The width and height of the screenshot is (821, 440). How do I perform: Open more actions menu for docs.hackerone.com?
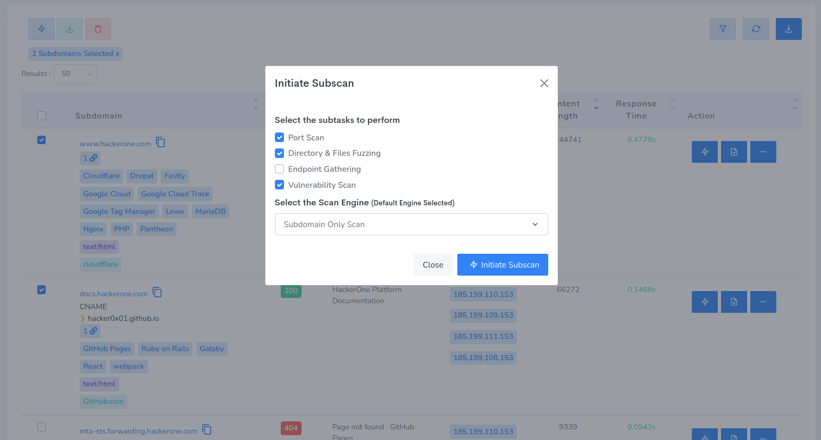[763, 302]
